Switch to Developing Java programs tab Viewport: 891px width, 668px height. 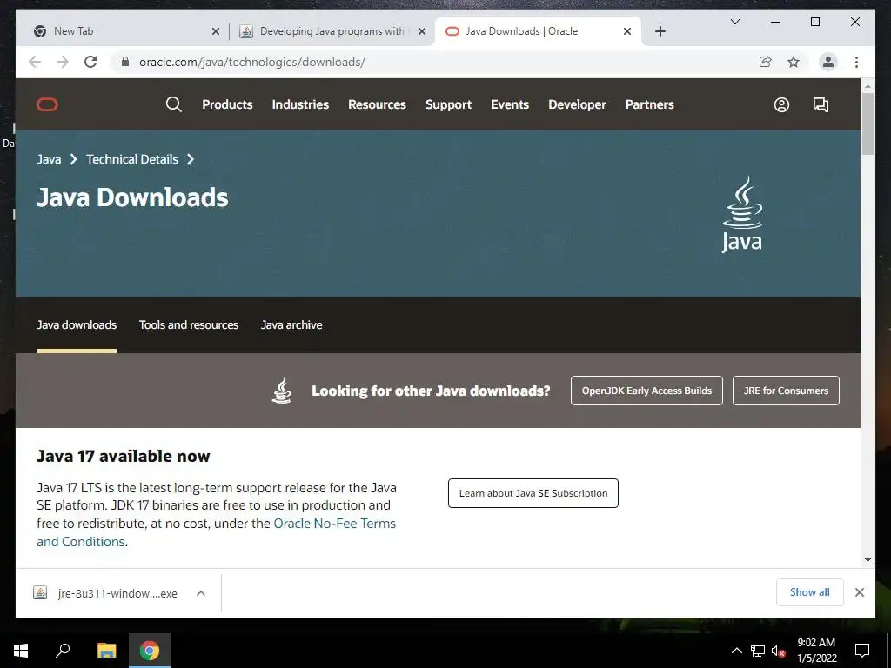click(x=332, y=31)
